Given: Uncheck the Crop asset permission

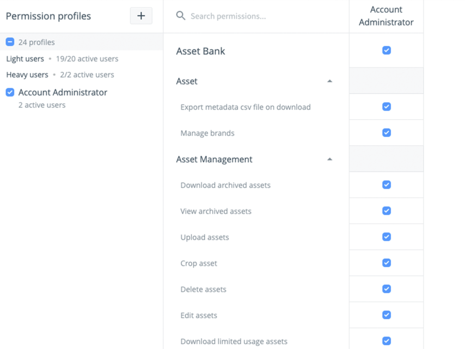Looking at the screenshot, I should pos(387,263).
